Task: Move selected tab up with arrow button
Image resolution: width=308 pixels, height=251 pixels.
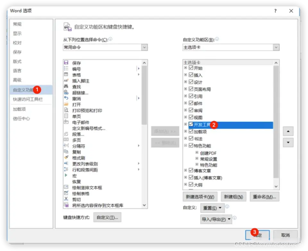Action: pos(288,131)
